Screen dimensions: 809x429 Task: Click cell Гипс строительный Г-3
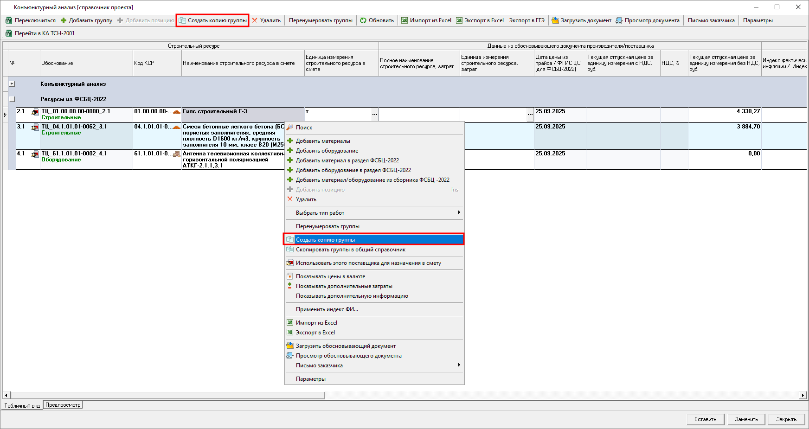243,115
